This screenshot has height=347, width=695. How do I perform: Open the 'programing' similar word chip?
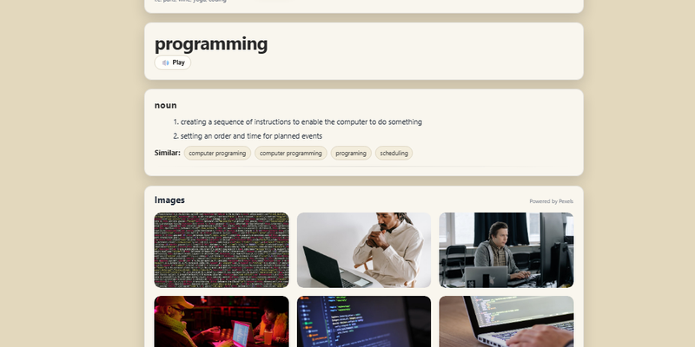[x=351, y=154]
